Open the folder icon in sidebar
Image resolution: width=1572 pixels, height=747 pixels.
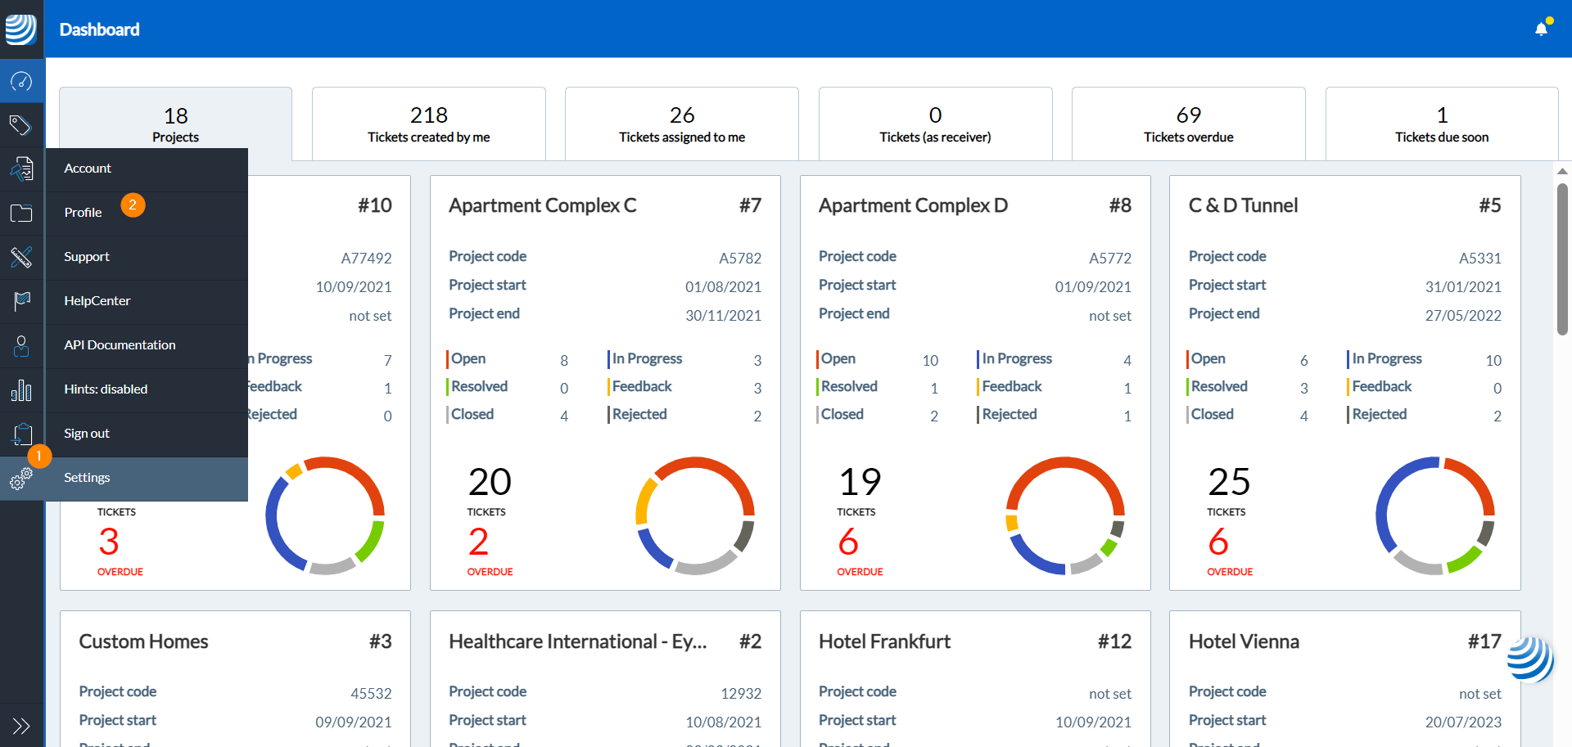coord(21,214)
